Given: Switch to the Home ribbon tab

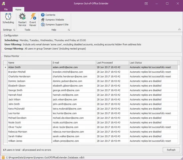Looking at the screenshot, I should pyautogui.click(x=18, y=10).
